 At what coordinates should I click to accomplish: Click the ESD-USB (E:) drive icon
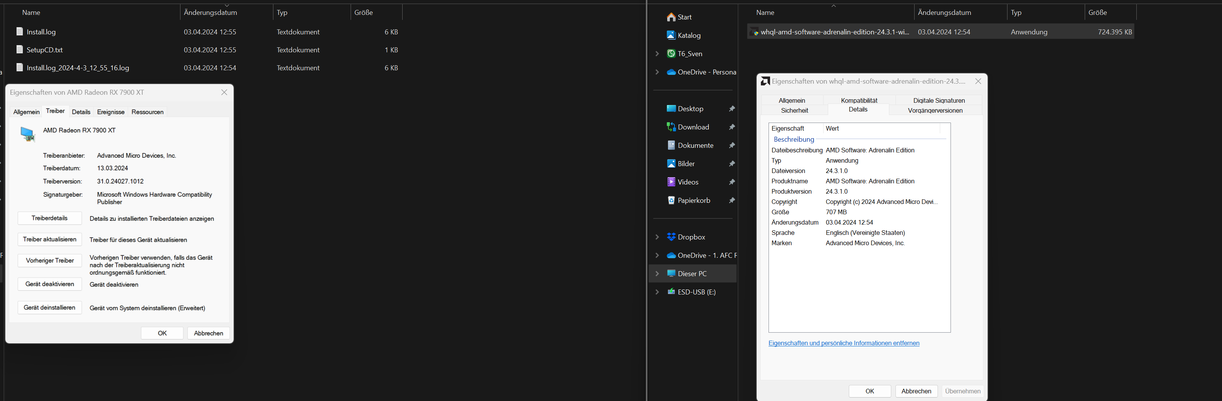671,292
